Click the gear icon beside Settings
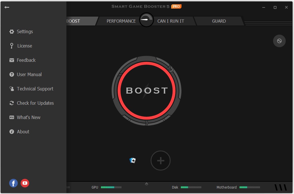The height and width of the screenshot is (194, 294). tap(12, 31)
